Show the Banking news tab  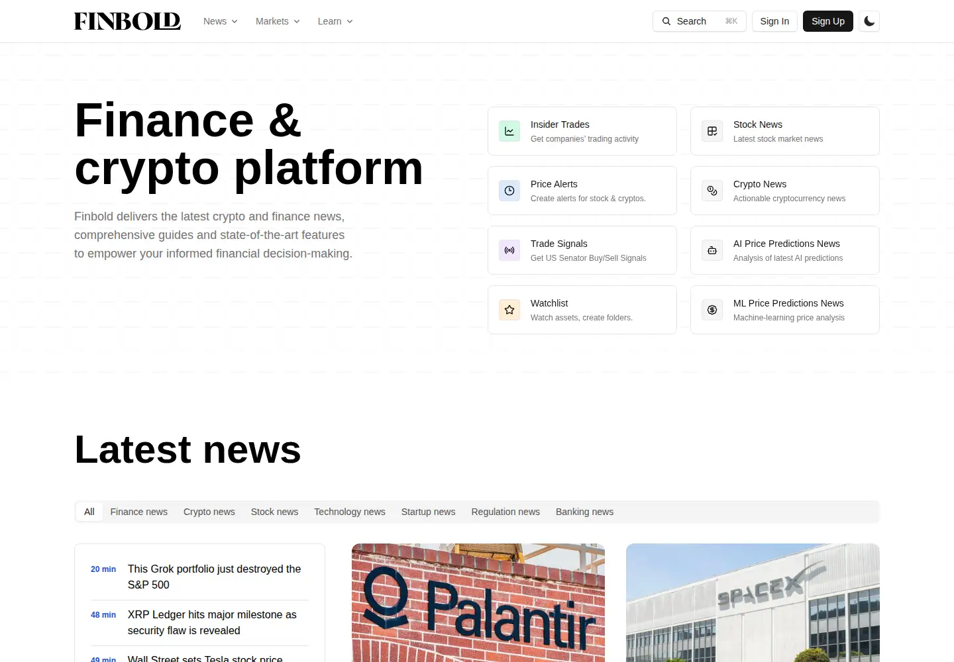coord(585,512)
